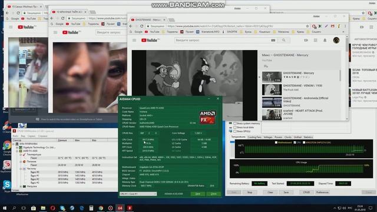Enable Stress local disks checkbox
The image size is (377, 212).
pyautogui.click(x=234, y=127)
